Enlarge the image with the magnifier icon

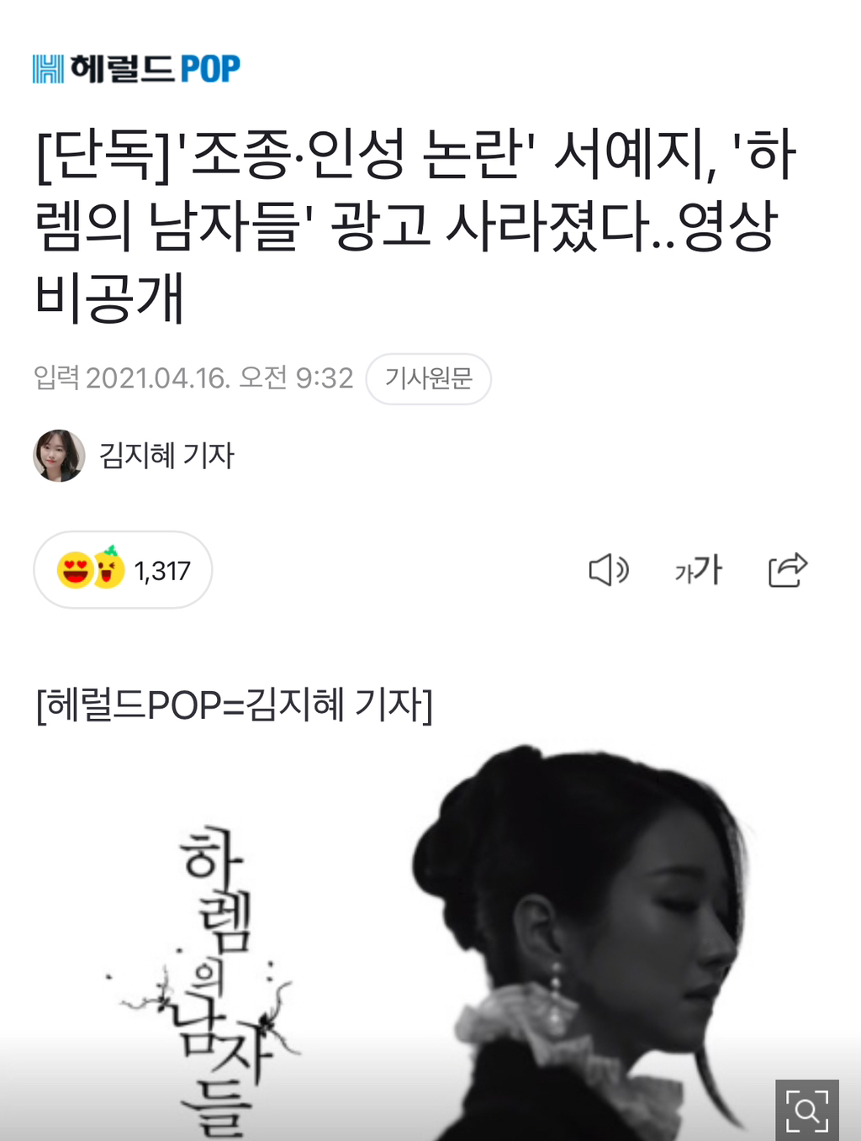point(807,1110)
